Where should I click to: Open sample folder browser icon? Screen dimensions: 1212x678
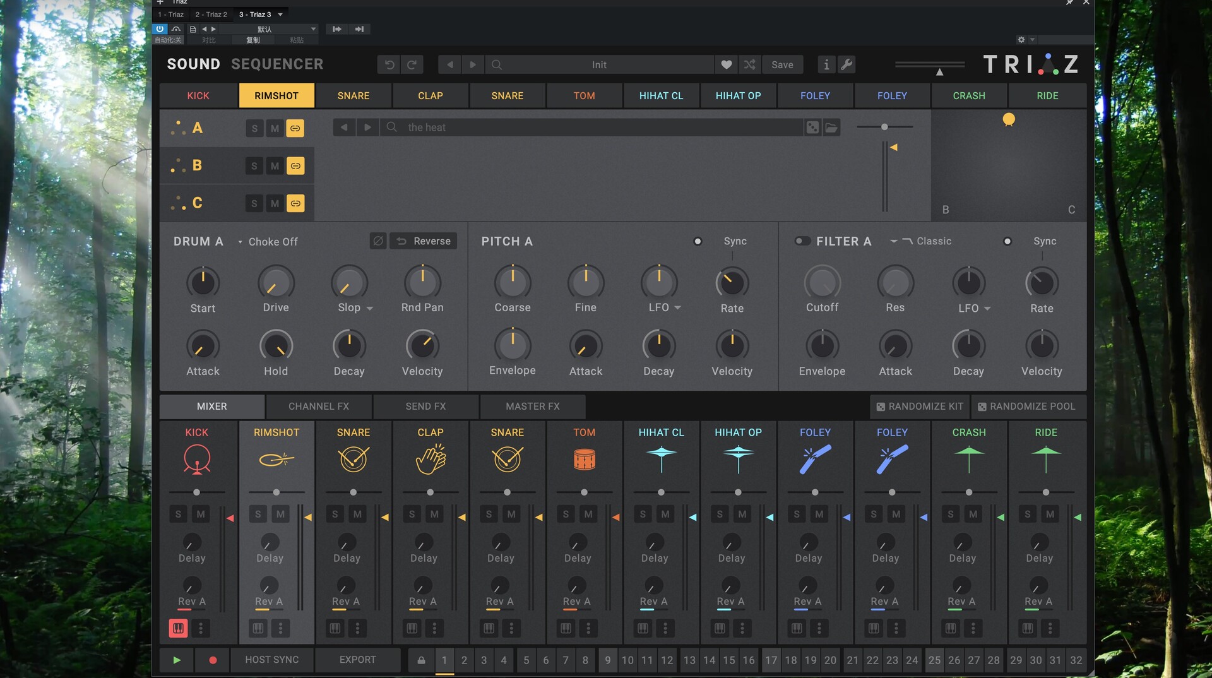point(831,128)
